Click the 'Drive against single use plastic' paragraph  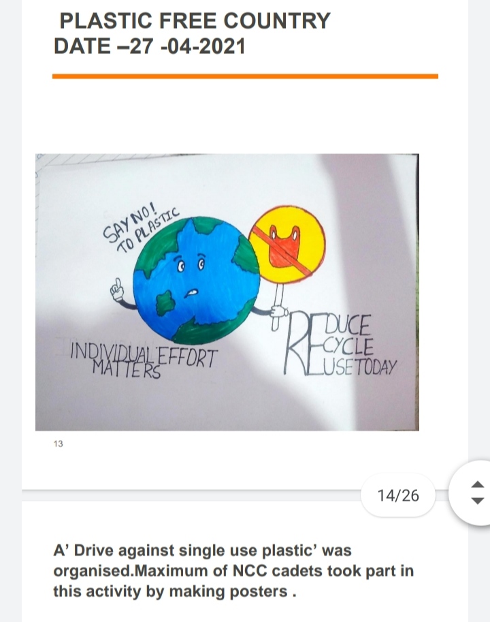[x=233, y=571]
